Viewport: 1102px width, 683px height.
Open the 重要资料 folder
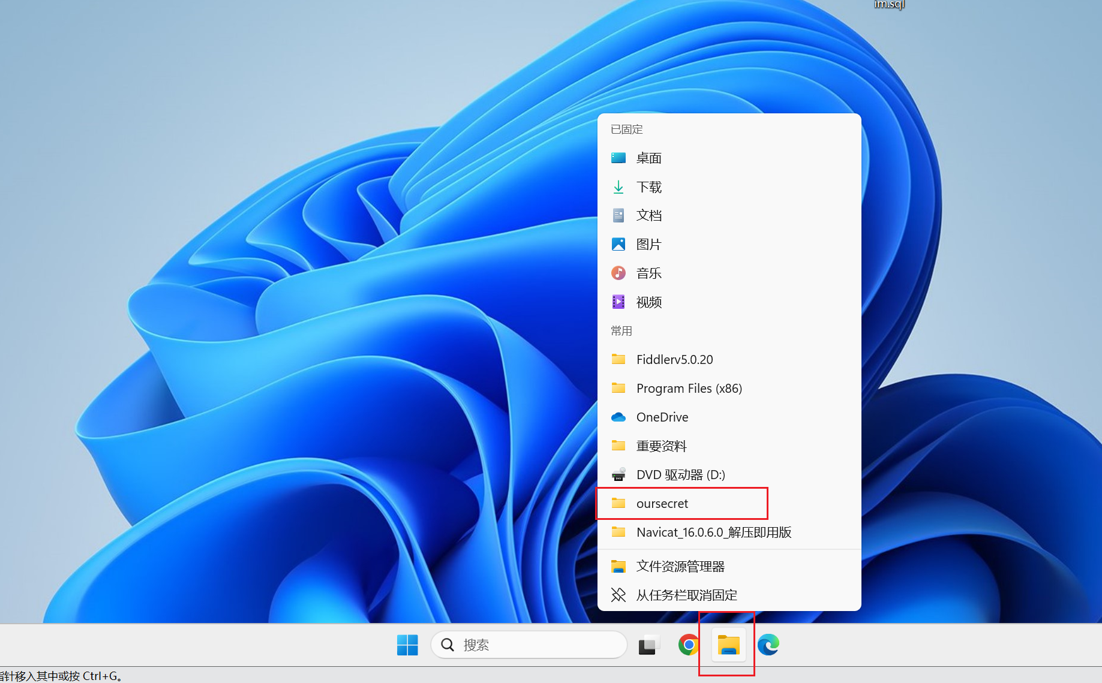click(x=661, y=446)
